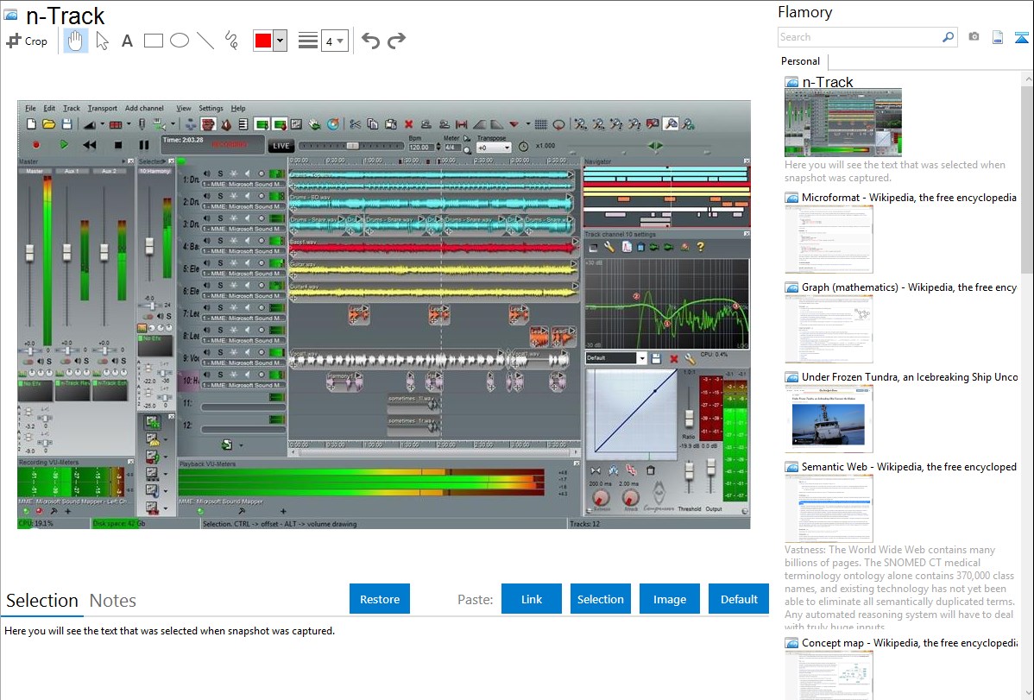The height and width of the screenshot is (700, 1034).
Task: Redo the last undone action
Action: pyautogui.click(x=396, y=41)
